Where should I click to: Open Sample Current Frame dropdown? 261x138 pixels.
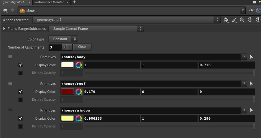[x=97, y=29]
